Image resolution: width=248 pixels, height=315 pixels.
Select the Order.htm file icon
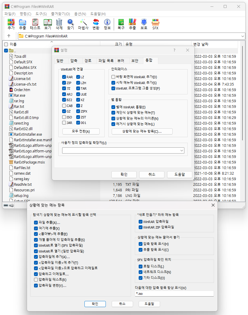[x=11, y=90]
